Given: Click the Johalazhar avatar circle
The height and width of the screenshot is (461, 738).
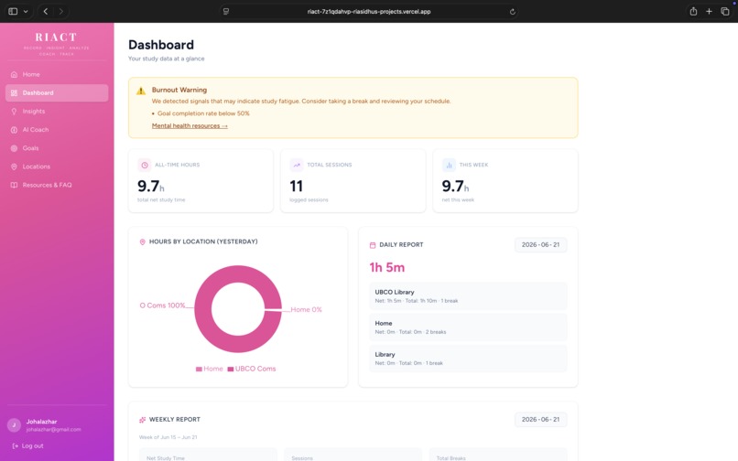Looking at the screenshot, I should [14, 424].
